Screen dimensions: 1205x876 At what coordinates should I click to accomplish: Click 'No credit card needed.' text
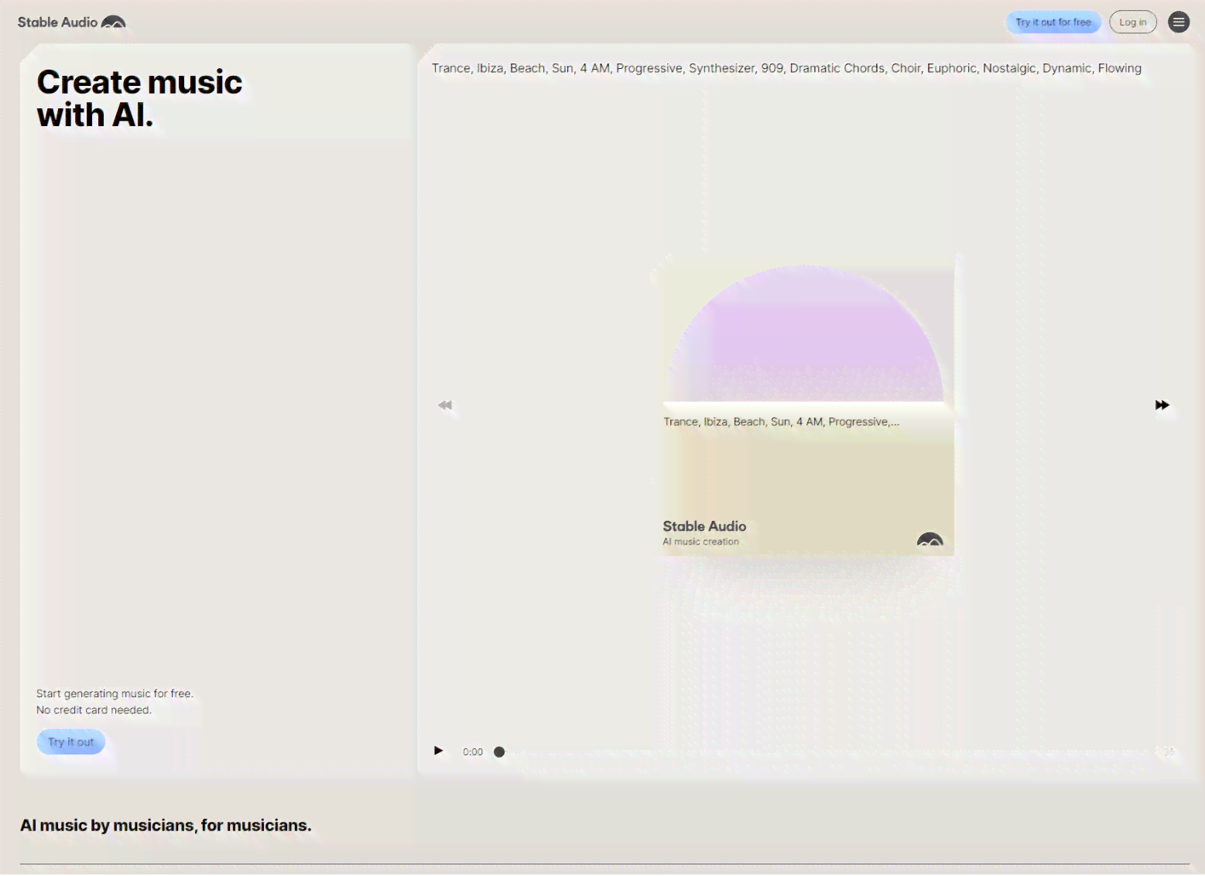(94, 710)
